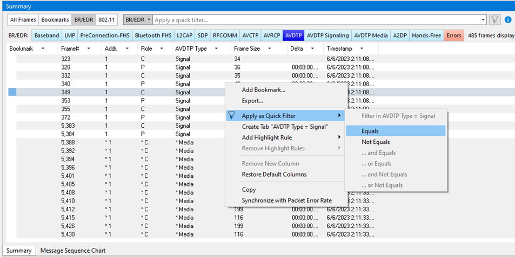Open the Role column dropdown arrow

click(162, 48)
